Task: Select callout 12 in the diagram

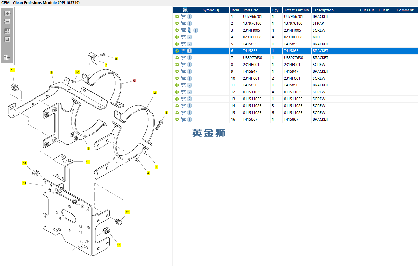Action: click(x=127, y=212)
